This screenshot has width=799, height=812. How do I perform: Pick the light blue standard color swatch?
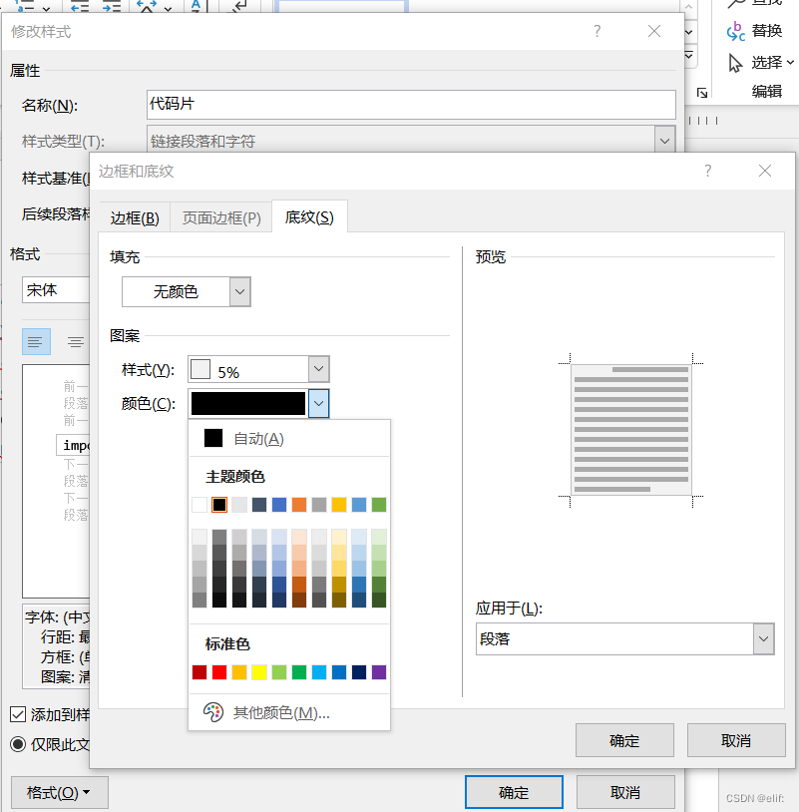pos(319,672)
